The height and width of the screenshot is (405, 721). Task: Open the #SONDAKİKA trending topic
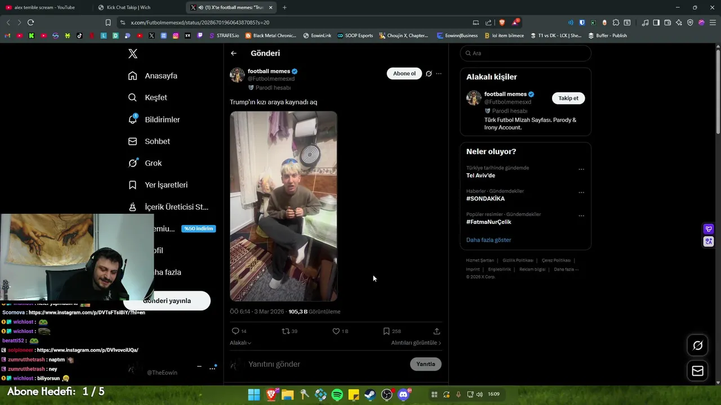486,199
